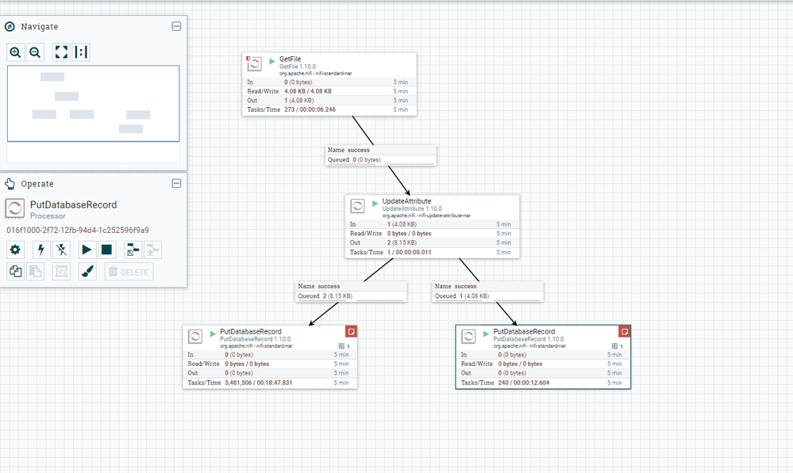Click the GetFile processor title
793x473 pixels.
(291, 59)
